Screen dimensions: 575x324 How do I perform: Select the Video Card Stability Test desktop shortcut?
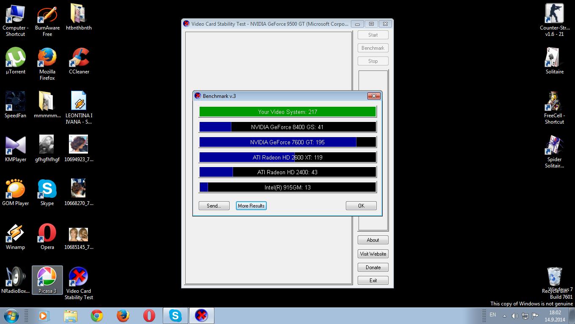coord(79,283)
